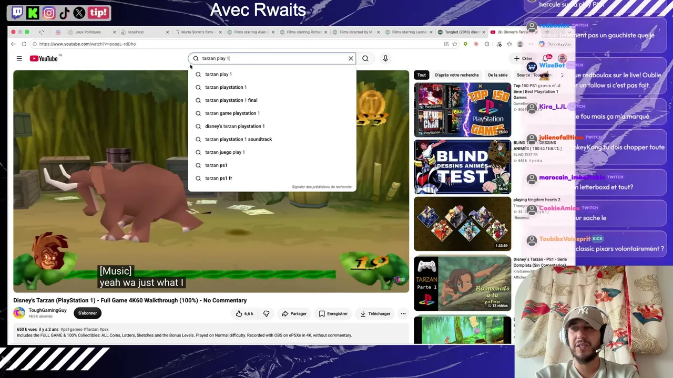Select the "D'après votre recherche" chip
673x378 pixels.
click(457, 75)
